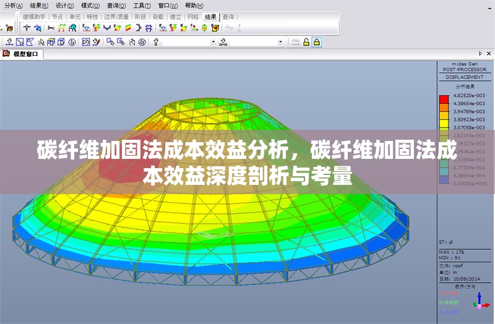Screen dimensions: 495x324
Task: Click the reactions arrow icon in results toolbar
Action: click(x=27, y=28)
